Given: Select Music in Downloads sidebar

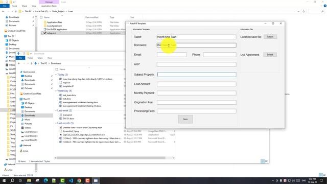Looking at the screenshot, I should [x=27, y=120].
